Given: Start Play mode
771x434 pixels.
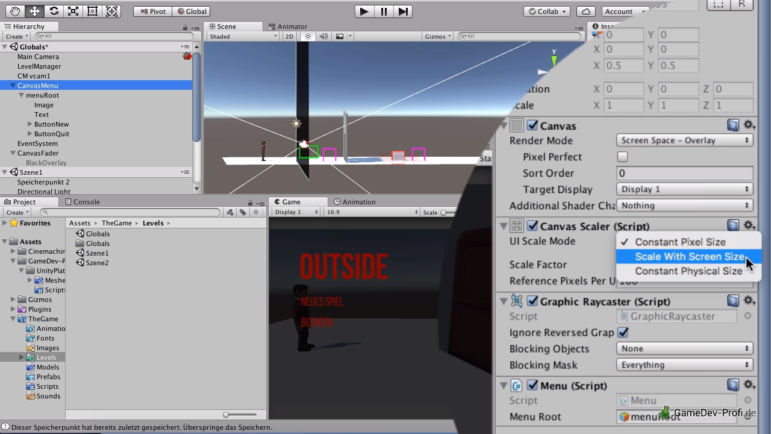Looking at the screenshot, I should [364, 11].
